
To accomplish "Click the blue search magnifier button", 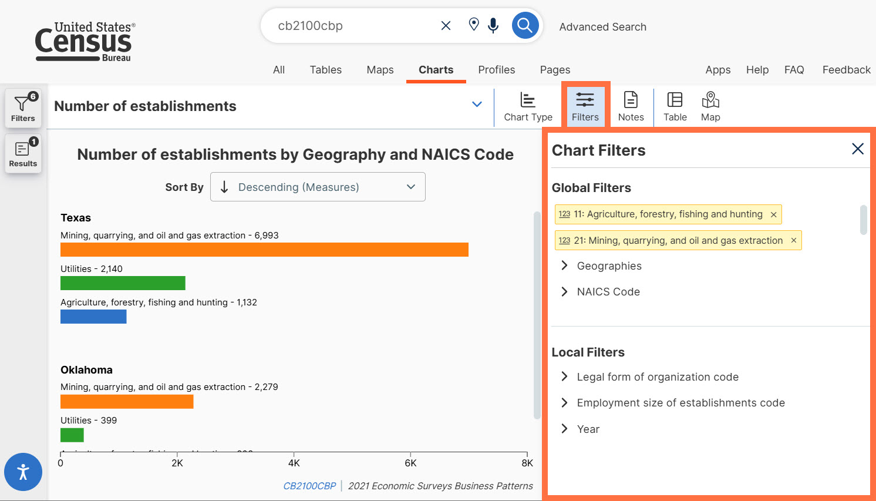I will (525, 26).
